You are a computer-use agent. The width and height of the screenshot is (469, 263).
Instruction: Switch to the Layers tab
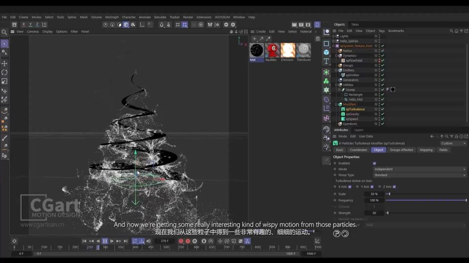point(359,130)
